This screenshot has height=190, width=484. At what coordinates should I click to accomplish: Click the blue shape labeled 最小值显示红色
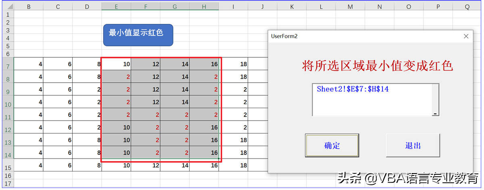point(138,35)
